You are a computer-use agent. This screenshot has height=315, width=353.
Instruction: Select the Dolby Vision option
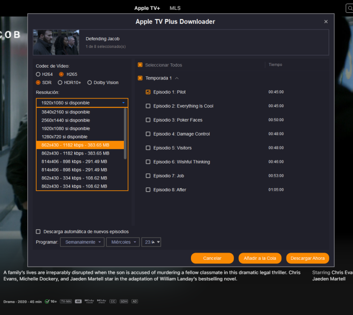click(x=90, y=82)
